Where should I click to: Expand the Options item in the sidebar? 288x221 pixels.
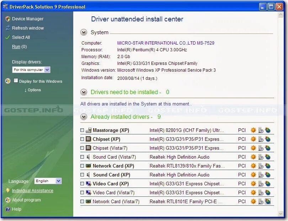click(x=33, y=90)
